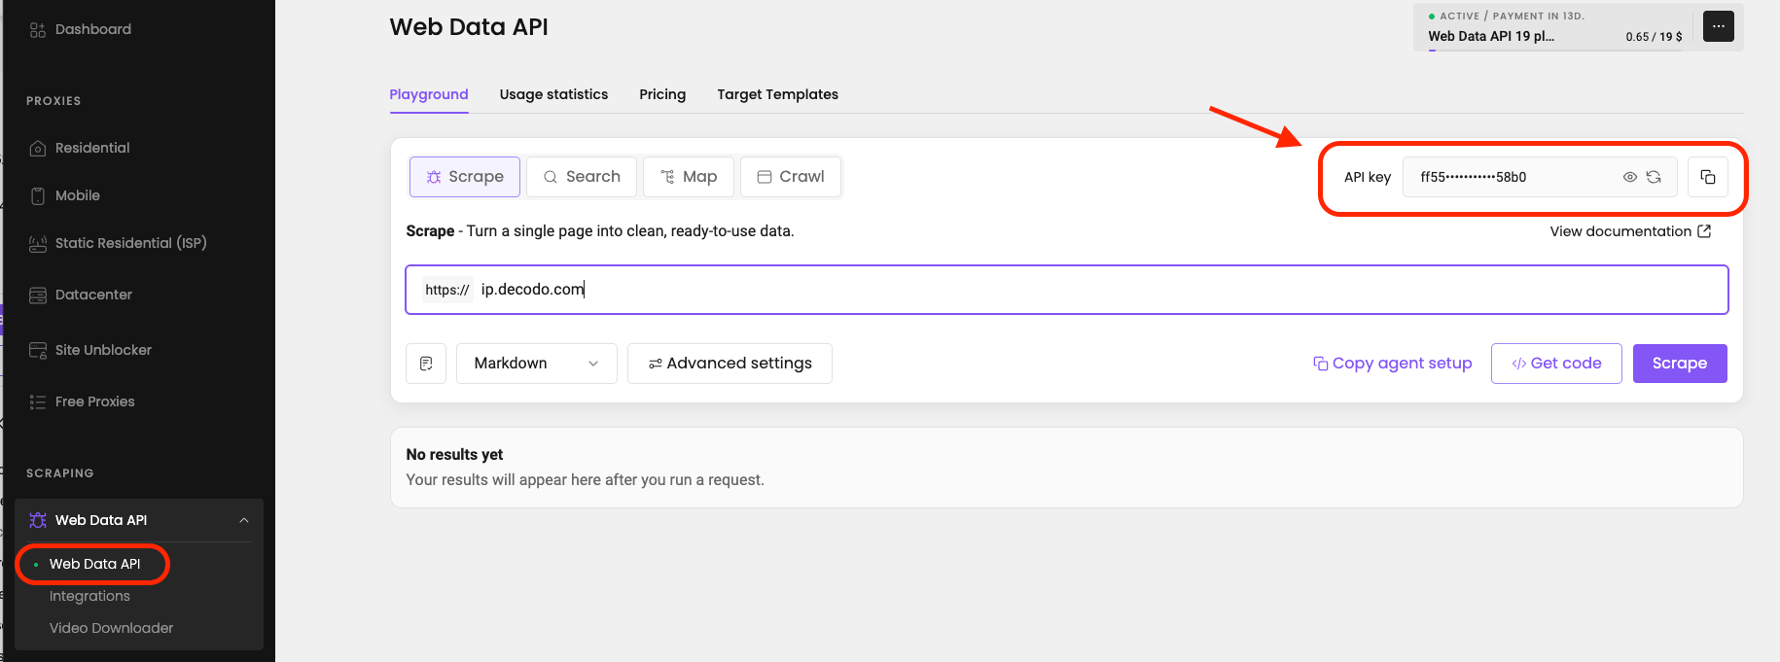
Task: Regenerate the API key via refresh icon
Action: point(1654,177)
